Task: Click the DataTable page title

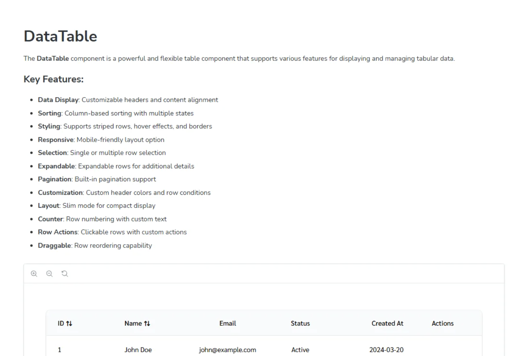Action: tap(60, 36)
